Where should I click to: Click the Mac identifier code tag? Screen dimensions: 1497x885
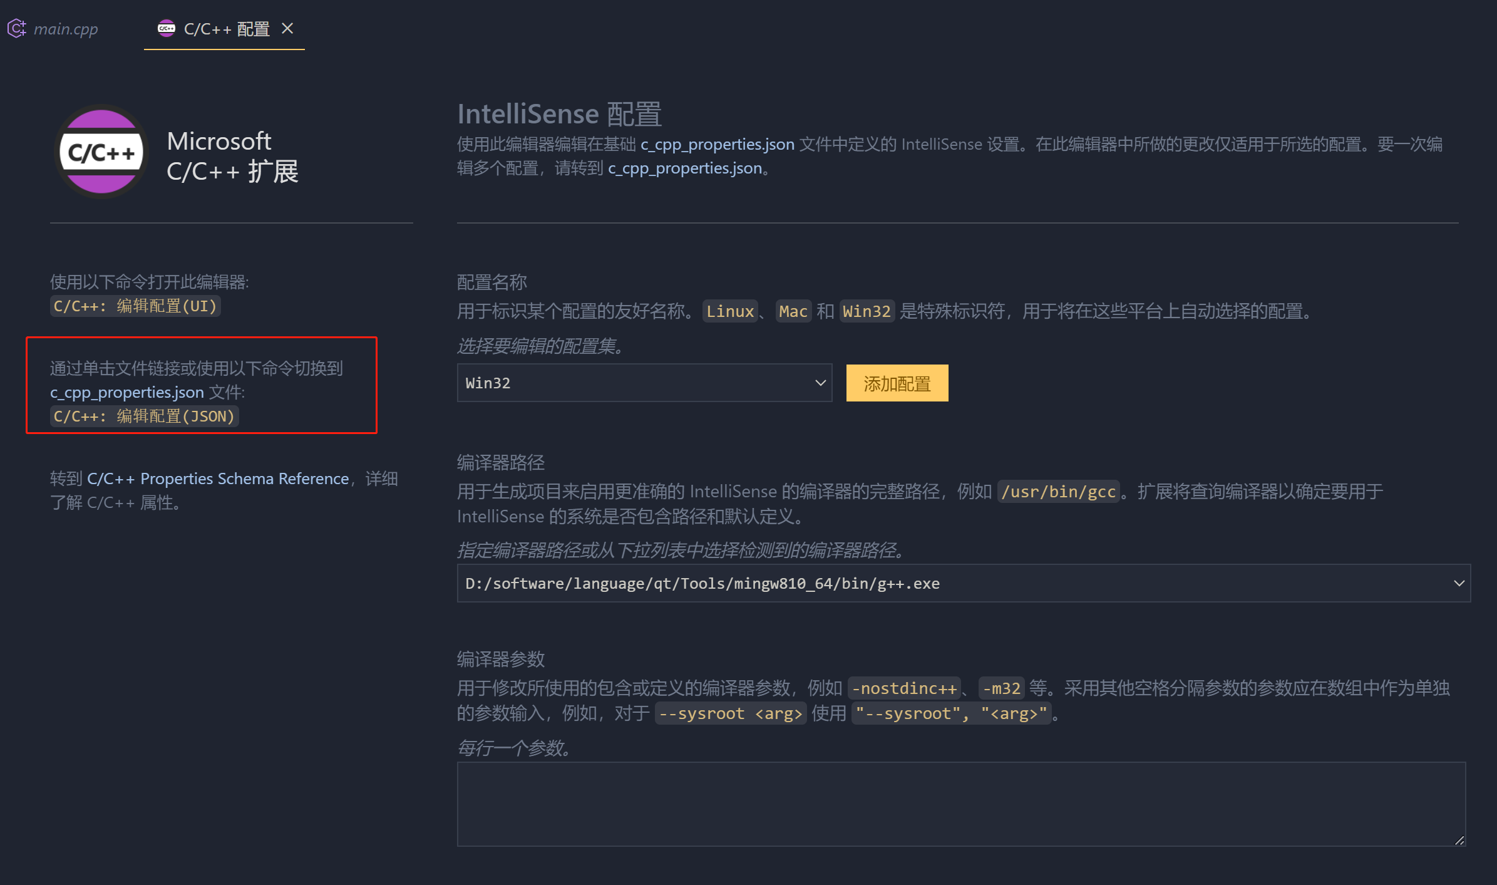pos(793,311)
